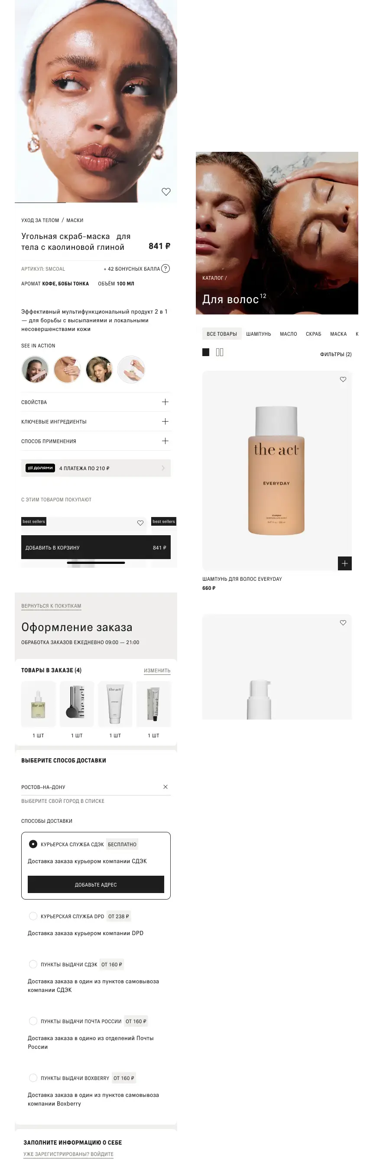Expand the Свойства section
The image size is (373, 1165).
tap(96, 402)
